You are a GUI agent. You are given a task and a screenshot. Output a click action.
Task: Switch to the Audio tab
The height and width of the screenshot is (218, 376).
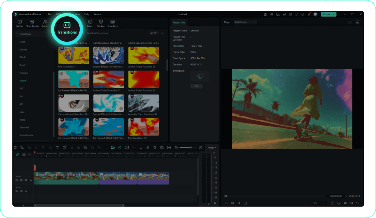click(45, 23)
